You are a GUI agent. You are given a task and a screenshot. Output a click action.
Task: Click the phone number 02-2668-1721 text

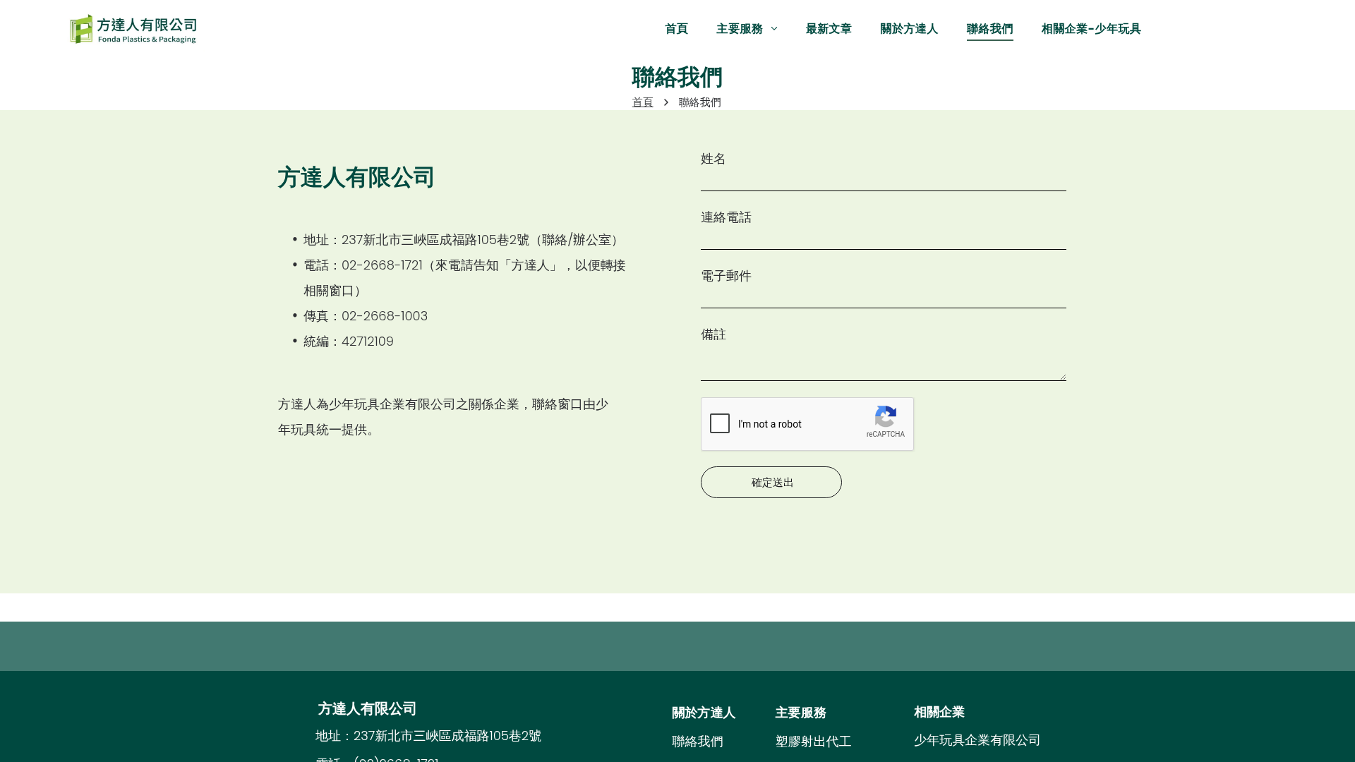click(382, 265)
